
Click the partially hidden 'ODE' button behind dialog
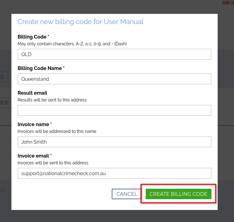point(5,103)
